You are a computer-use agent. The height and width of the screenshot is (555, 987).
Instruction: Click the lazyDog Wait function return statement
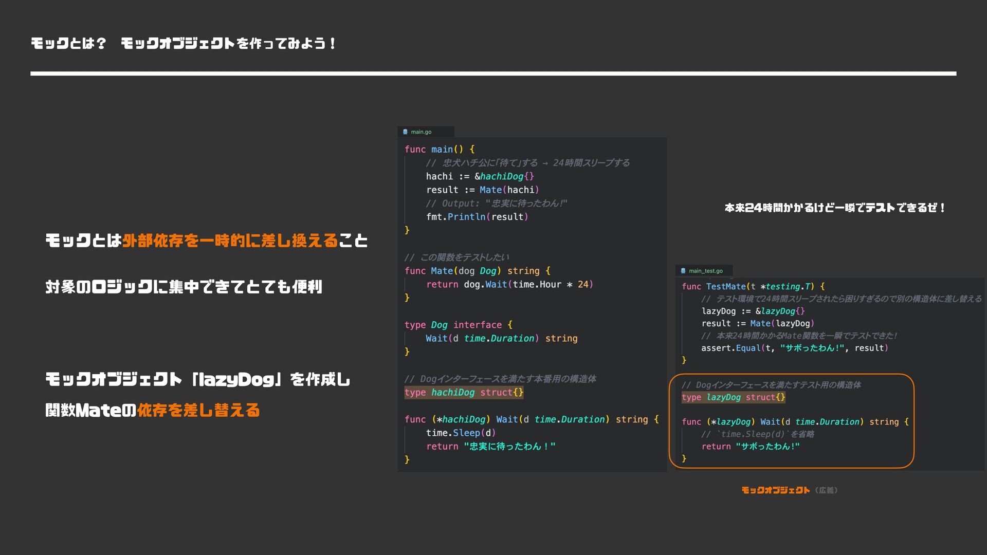click(750, 447)
